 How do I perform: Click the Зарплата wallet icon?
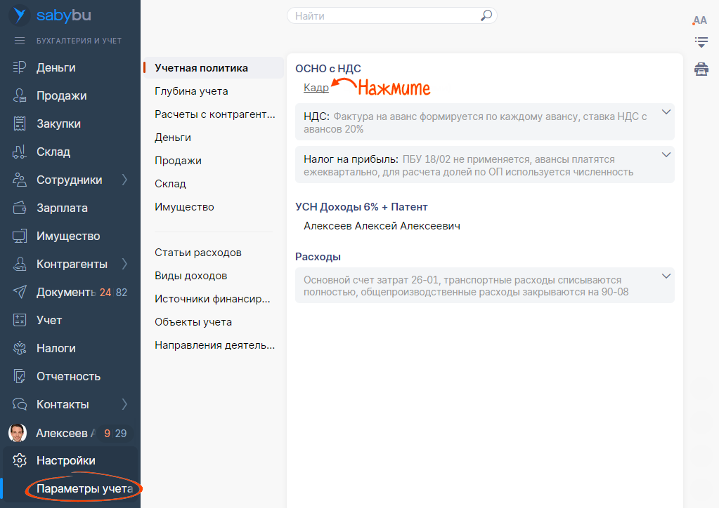point(20,208)
